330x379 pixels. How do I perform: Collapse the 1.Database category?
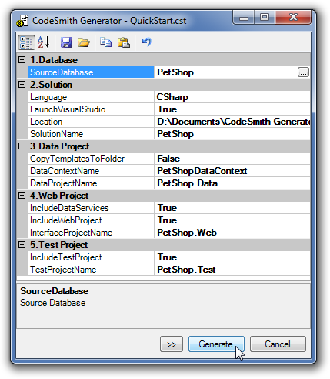coord(22,60)
